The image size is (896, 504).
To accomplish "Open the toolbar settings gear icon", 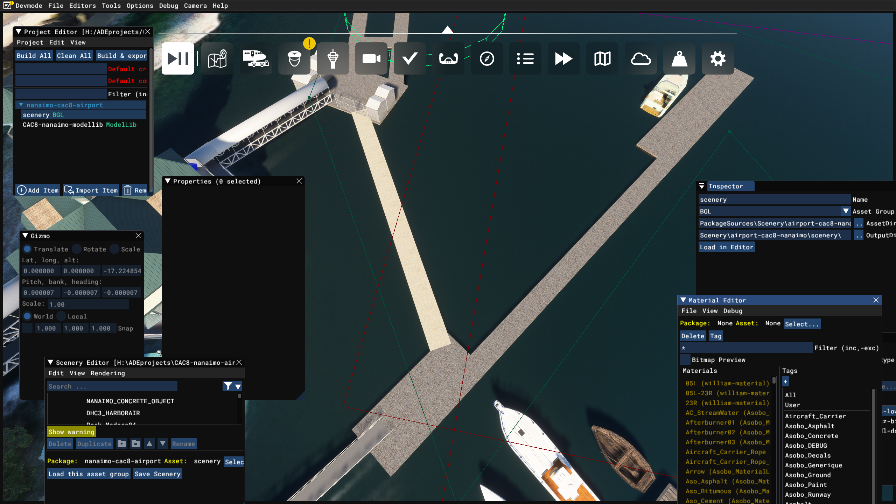I will 718,58.
